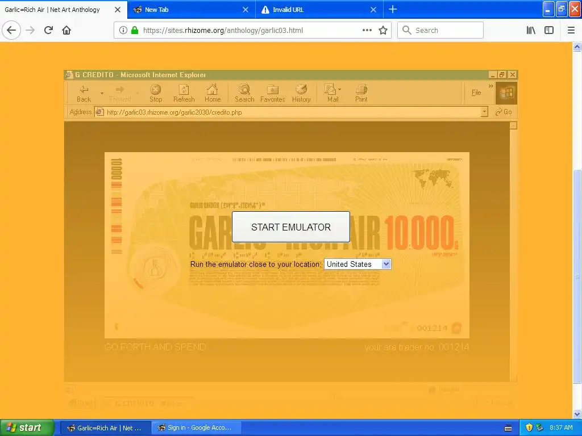
Task: Click Stop in the Internet Explorer toolbar
Action: coord(156,94)
